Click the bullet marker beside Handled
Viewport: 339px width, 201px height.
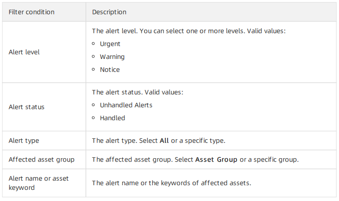[x=93, y=118]
